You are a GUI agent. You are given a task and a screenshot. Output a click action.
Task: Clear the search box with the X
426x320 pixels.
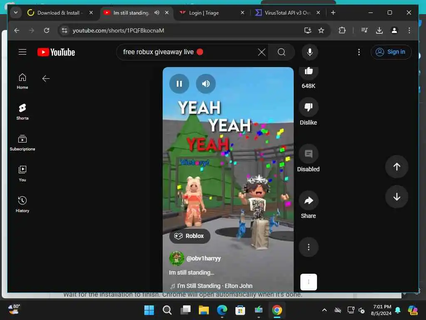click(261, 52)
